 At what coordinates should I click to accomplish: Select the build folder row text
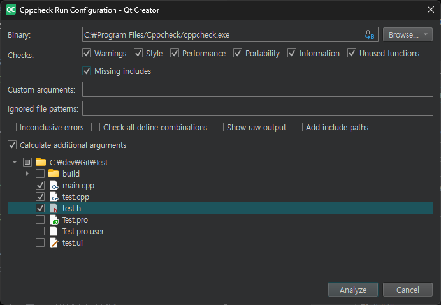[x=71, y=174]
